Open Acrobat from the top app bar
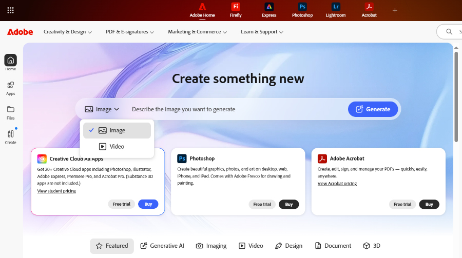 pos(369,10)
